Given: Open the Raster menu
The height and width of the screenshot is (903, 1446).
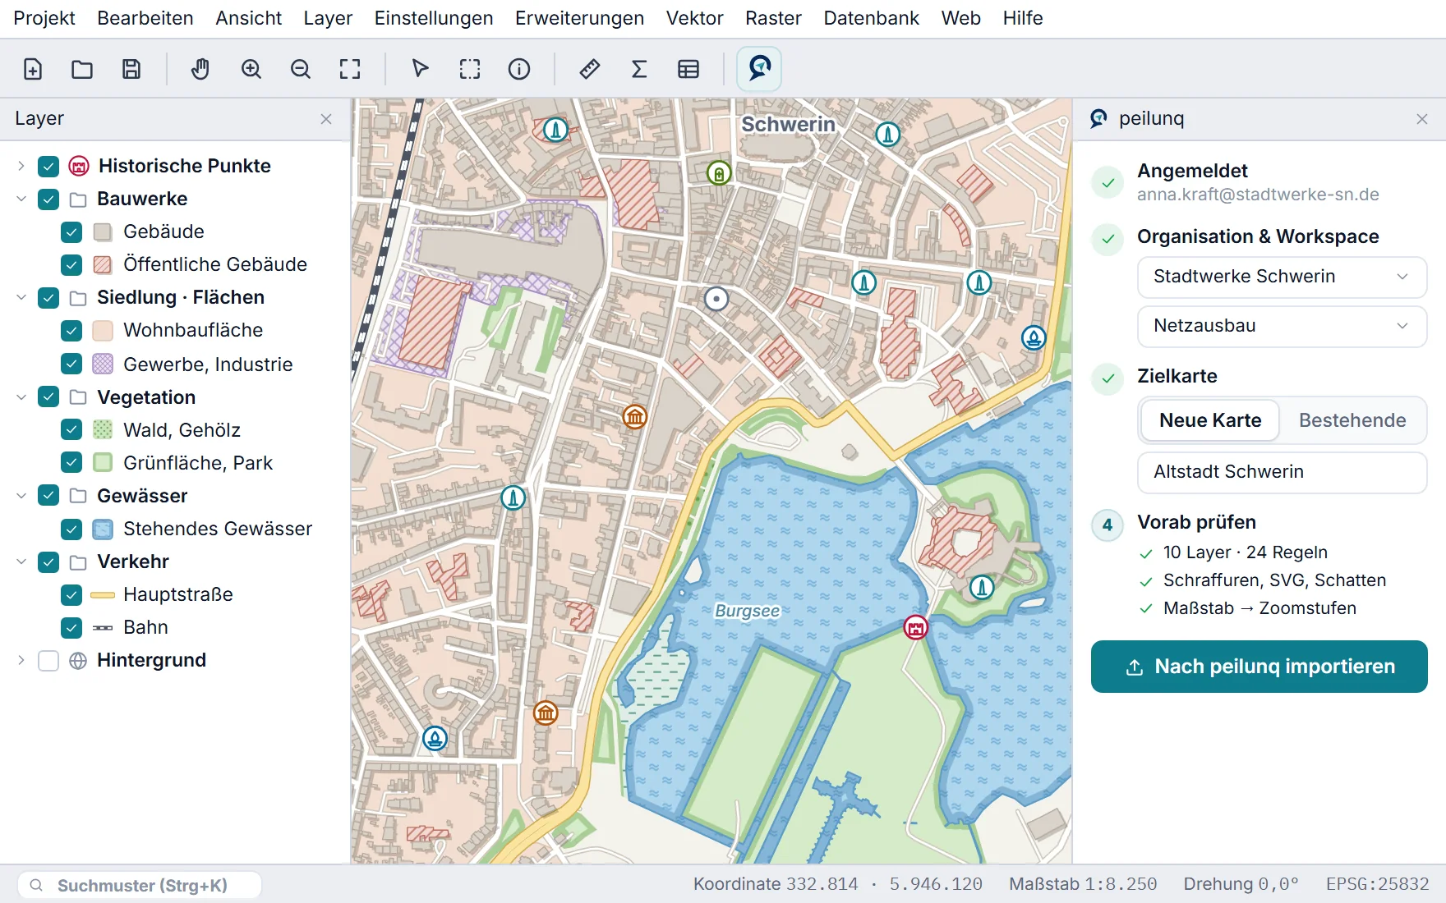Looking at the screenshot, I should coord(773,18).
